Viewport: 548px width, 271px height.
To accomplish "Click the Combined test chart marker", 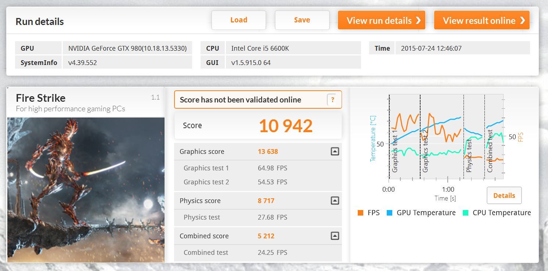I will [x=490, y=151].
